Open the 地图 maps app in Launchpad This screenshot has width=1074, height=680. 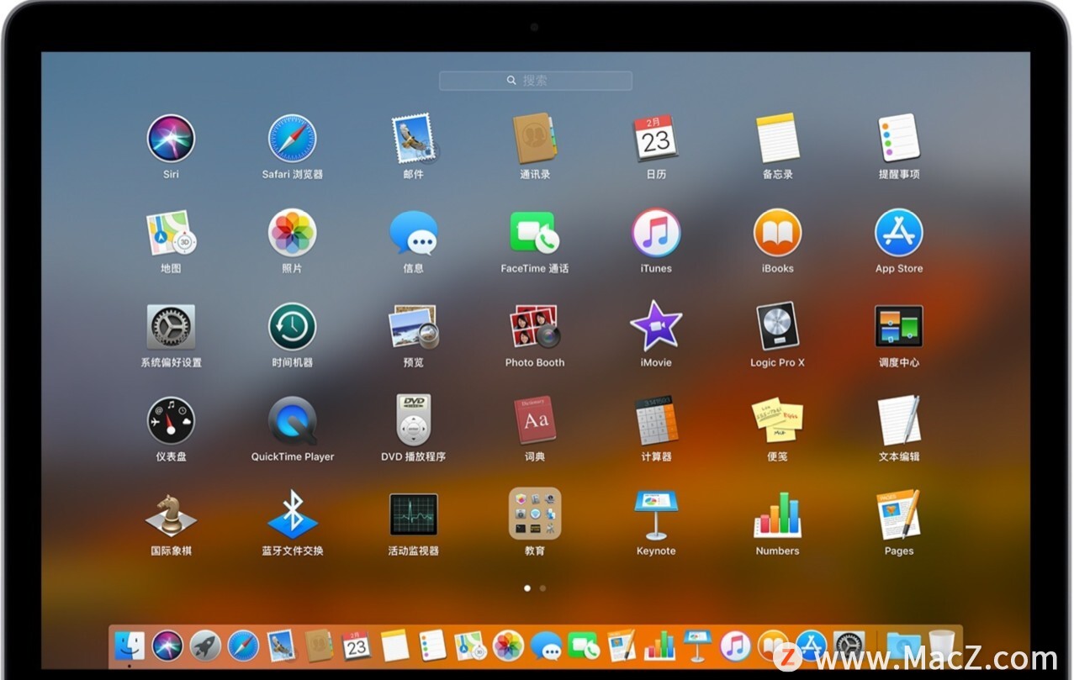click(171, 233)
